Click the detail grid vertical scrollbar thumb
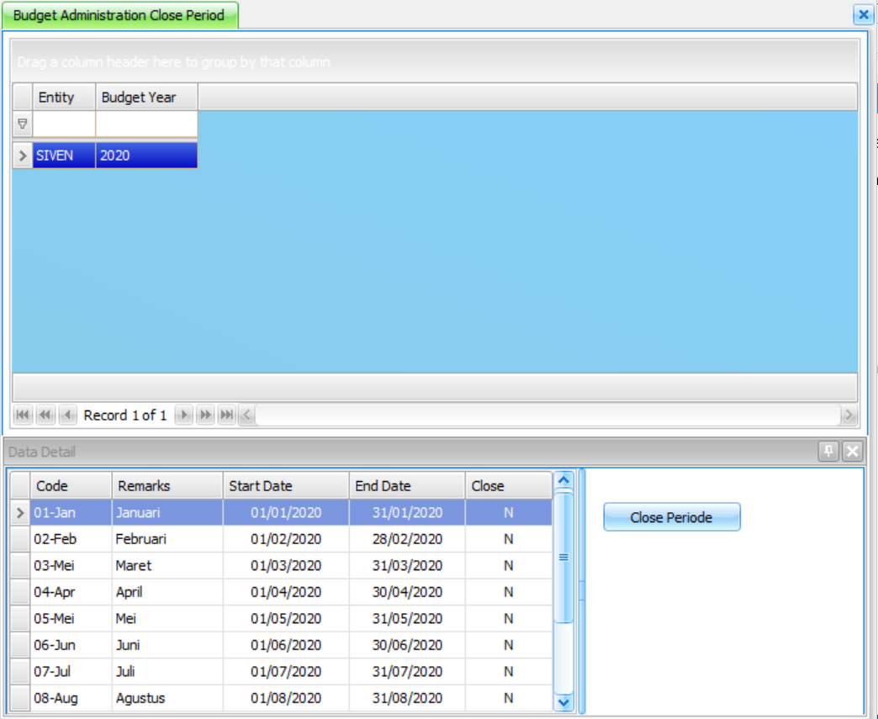 (563, 558)
